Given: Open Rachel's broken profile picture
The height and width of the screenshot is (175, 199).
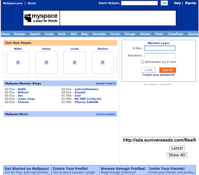Looking at the screenshot, I should tap(103, 62).
